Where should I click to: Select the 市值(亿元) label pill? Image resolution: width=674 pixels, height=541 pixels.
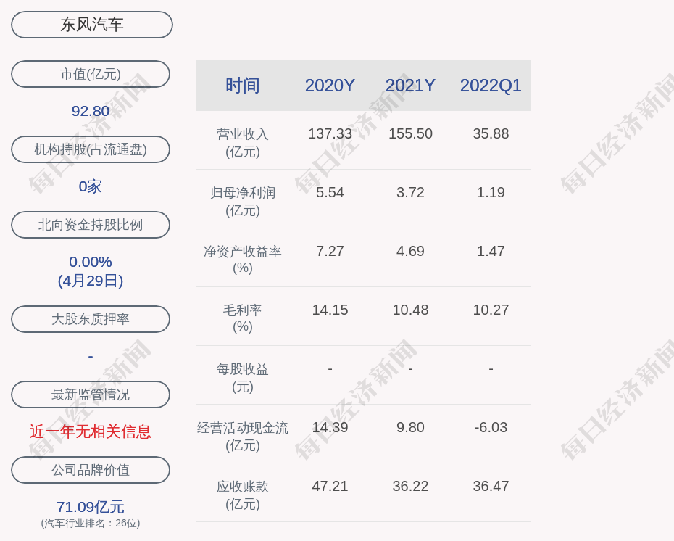91,74
